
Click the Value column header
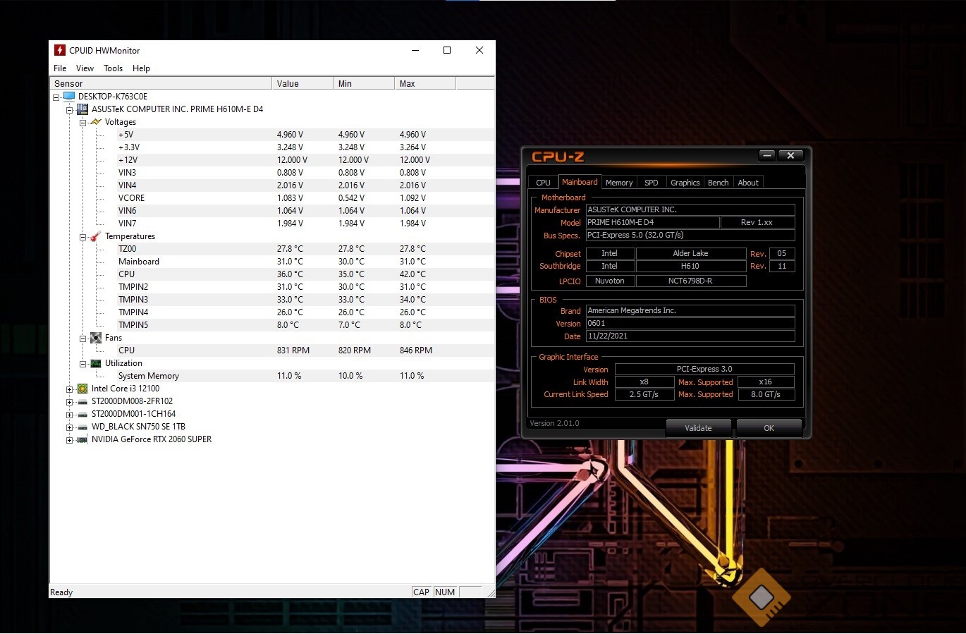pos(302,83)
